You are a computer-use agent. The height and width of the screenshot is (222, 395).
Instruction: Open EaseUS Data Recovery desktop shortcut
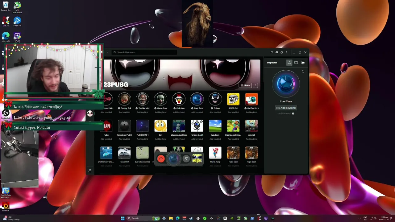coord(6,193)
